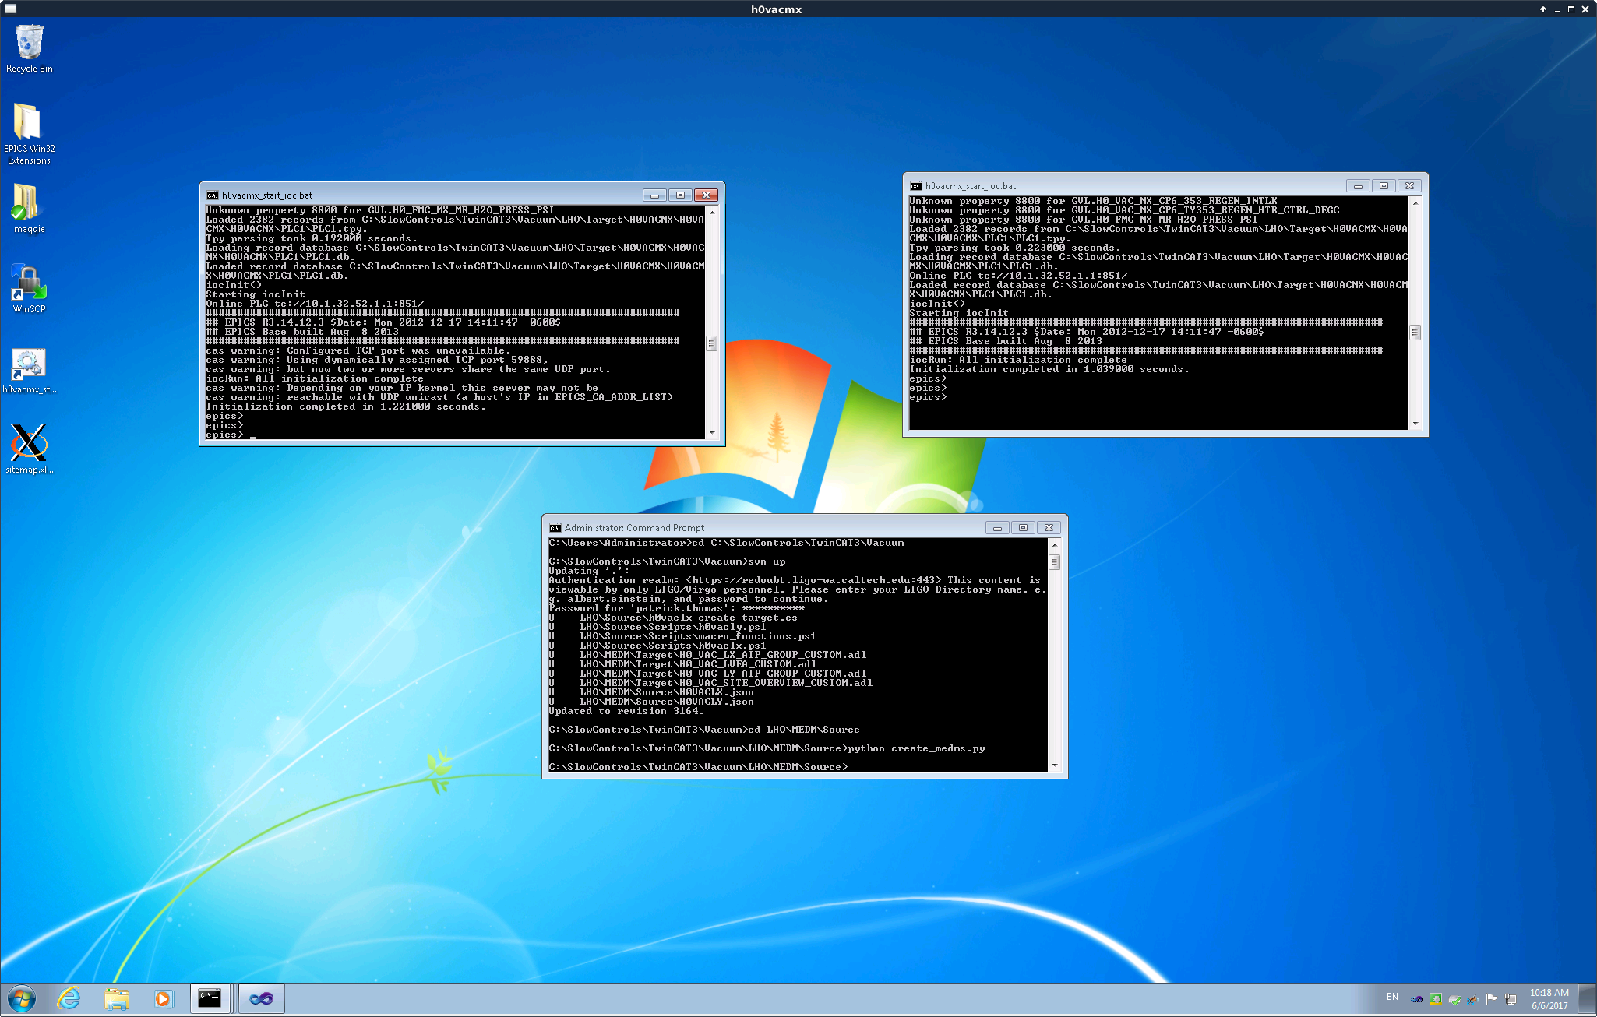The height and width of the screenshot is (1017, 1597).
Task: Click 'Tpy parsing took 0.223000 seconds' line
Action: point(1015,248)
